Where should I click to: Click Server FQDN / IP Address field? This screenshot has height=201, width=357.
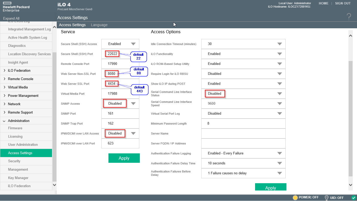point(243,143)
